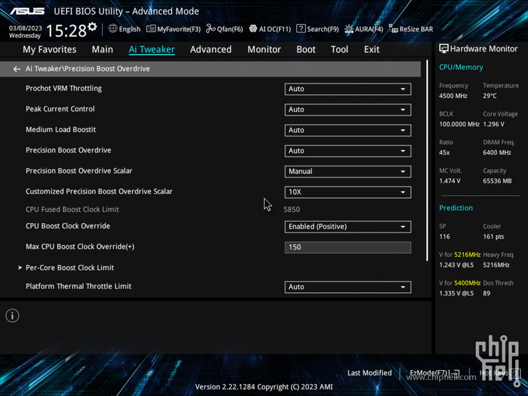Open Search(F9) question mark icon

click(x=301, y=29)
